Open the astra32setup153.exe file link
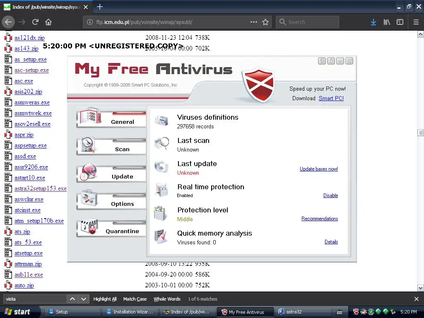424x318 pixels. click(x=41, y=188)
